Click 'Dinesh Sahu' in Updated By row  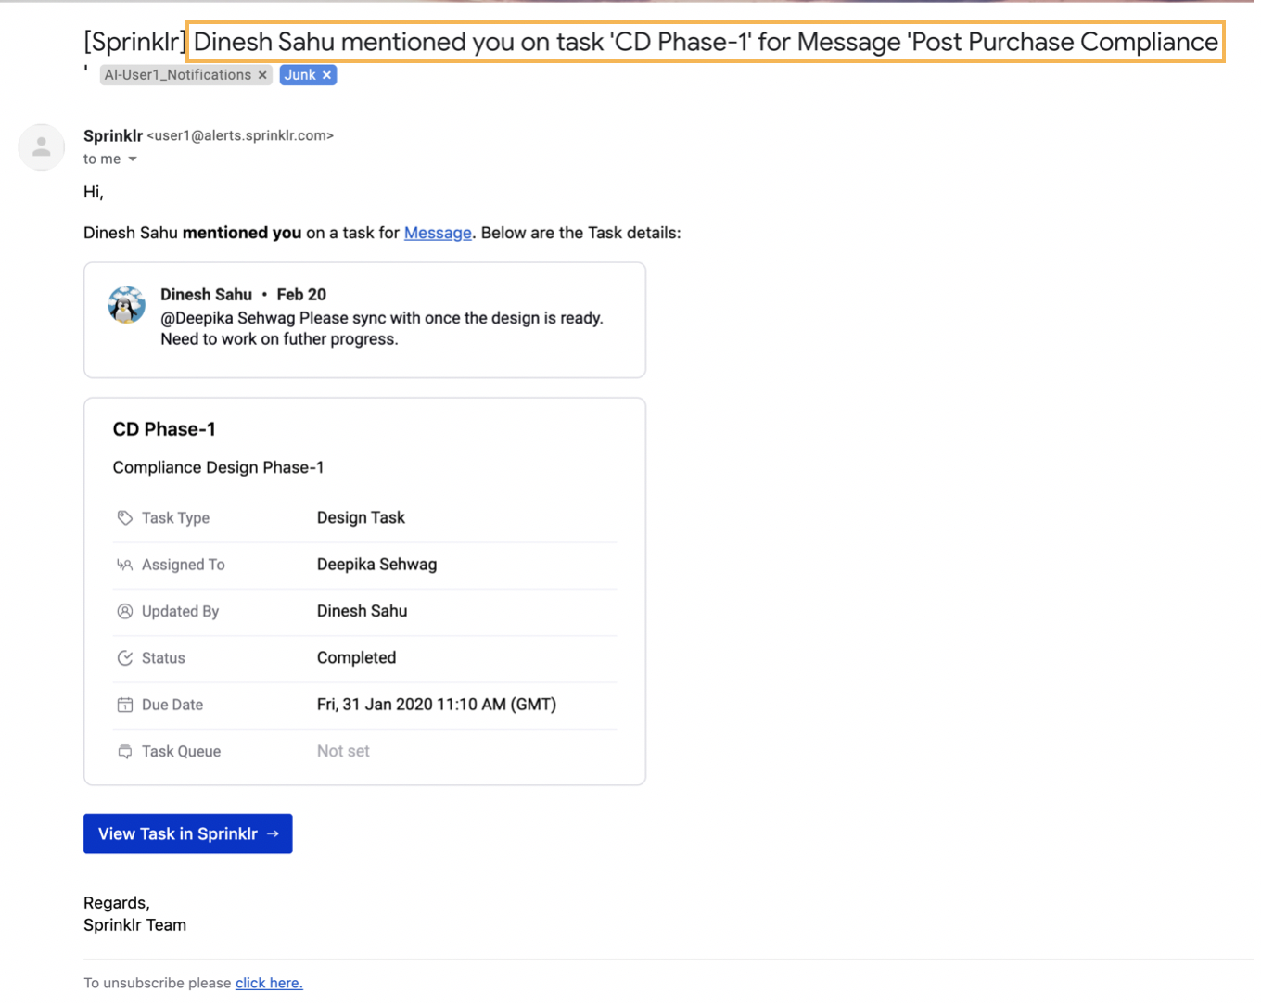362,611
